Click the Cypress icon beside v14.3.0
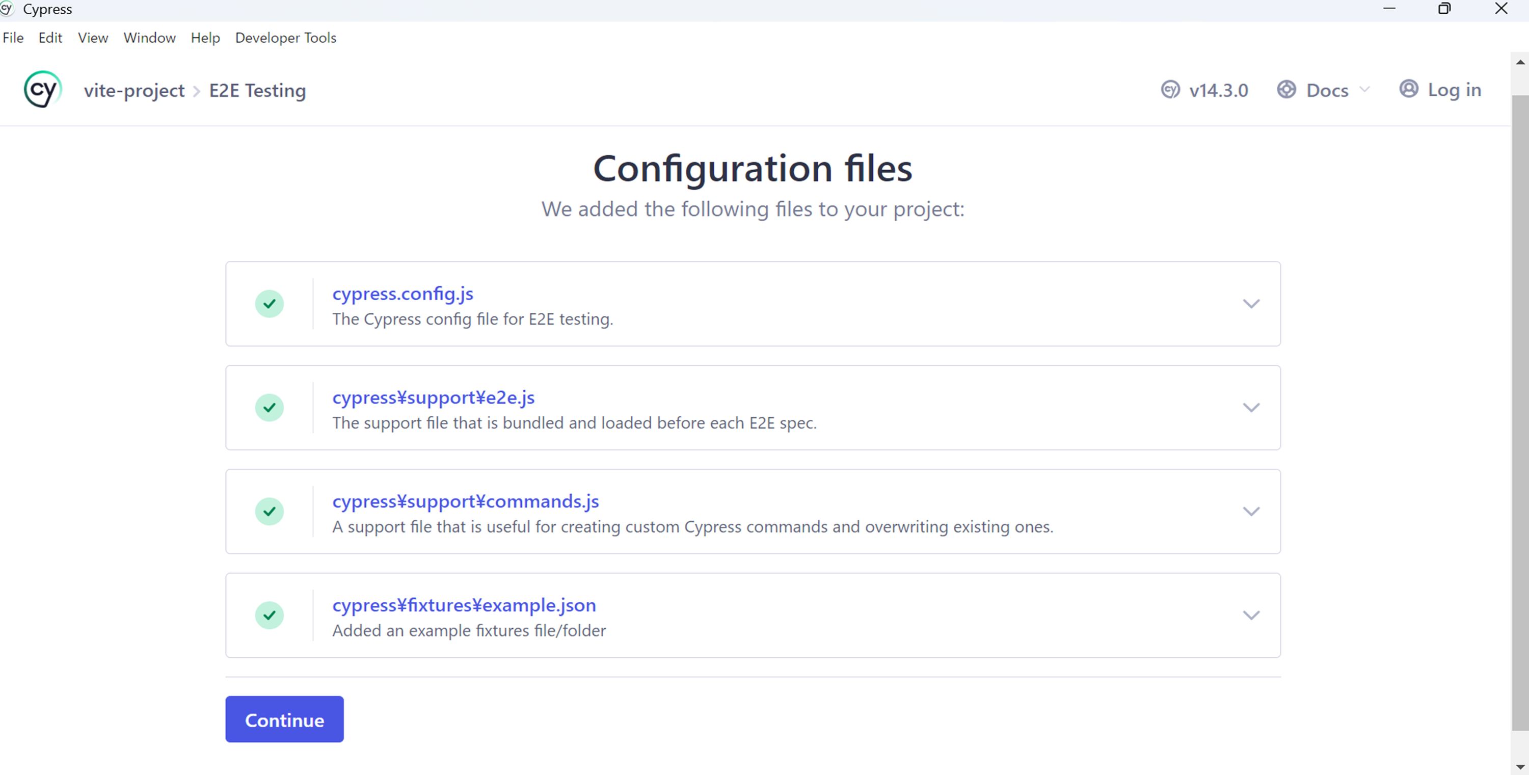The width and height of the screenshot is (1529, 775). (1170, 89)
